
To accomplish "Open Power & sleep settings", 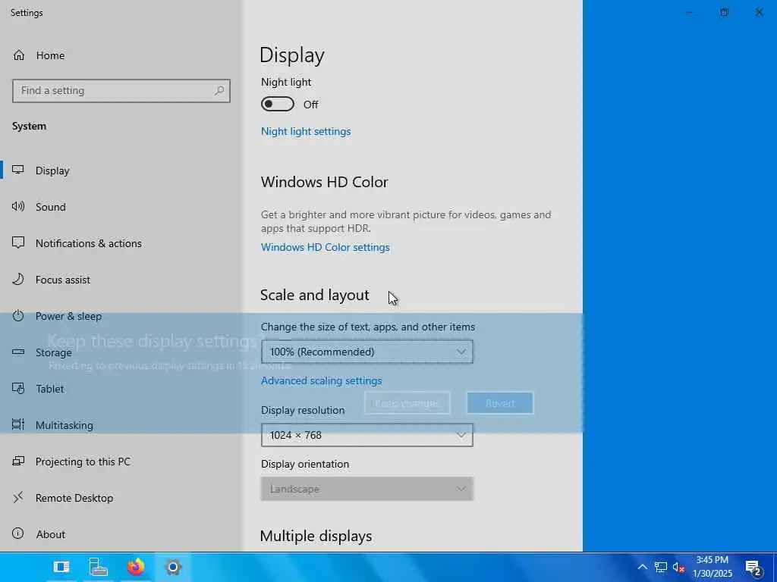I will (x=68, y=316).
